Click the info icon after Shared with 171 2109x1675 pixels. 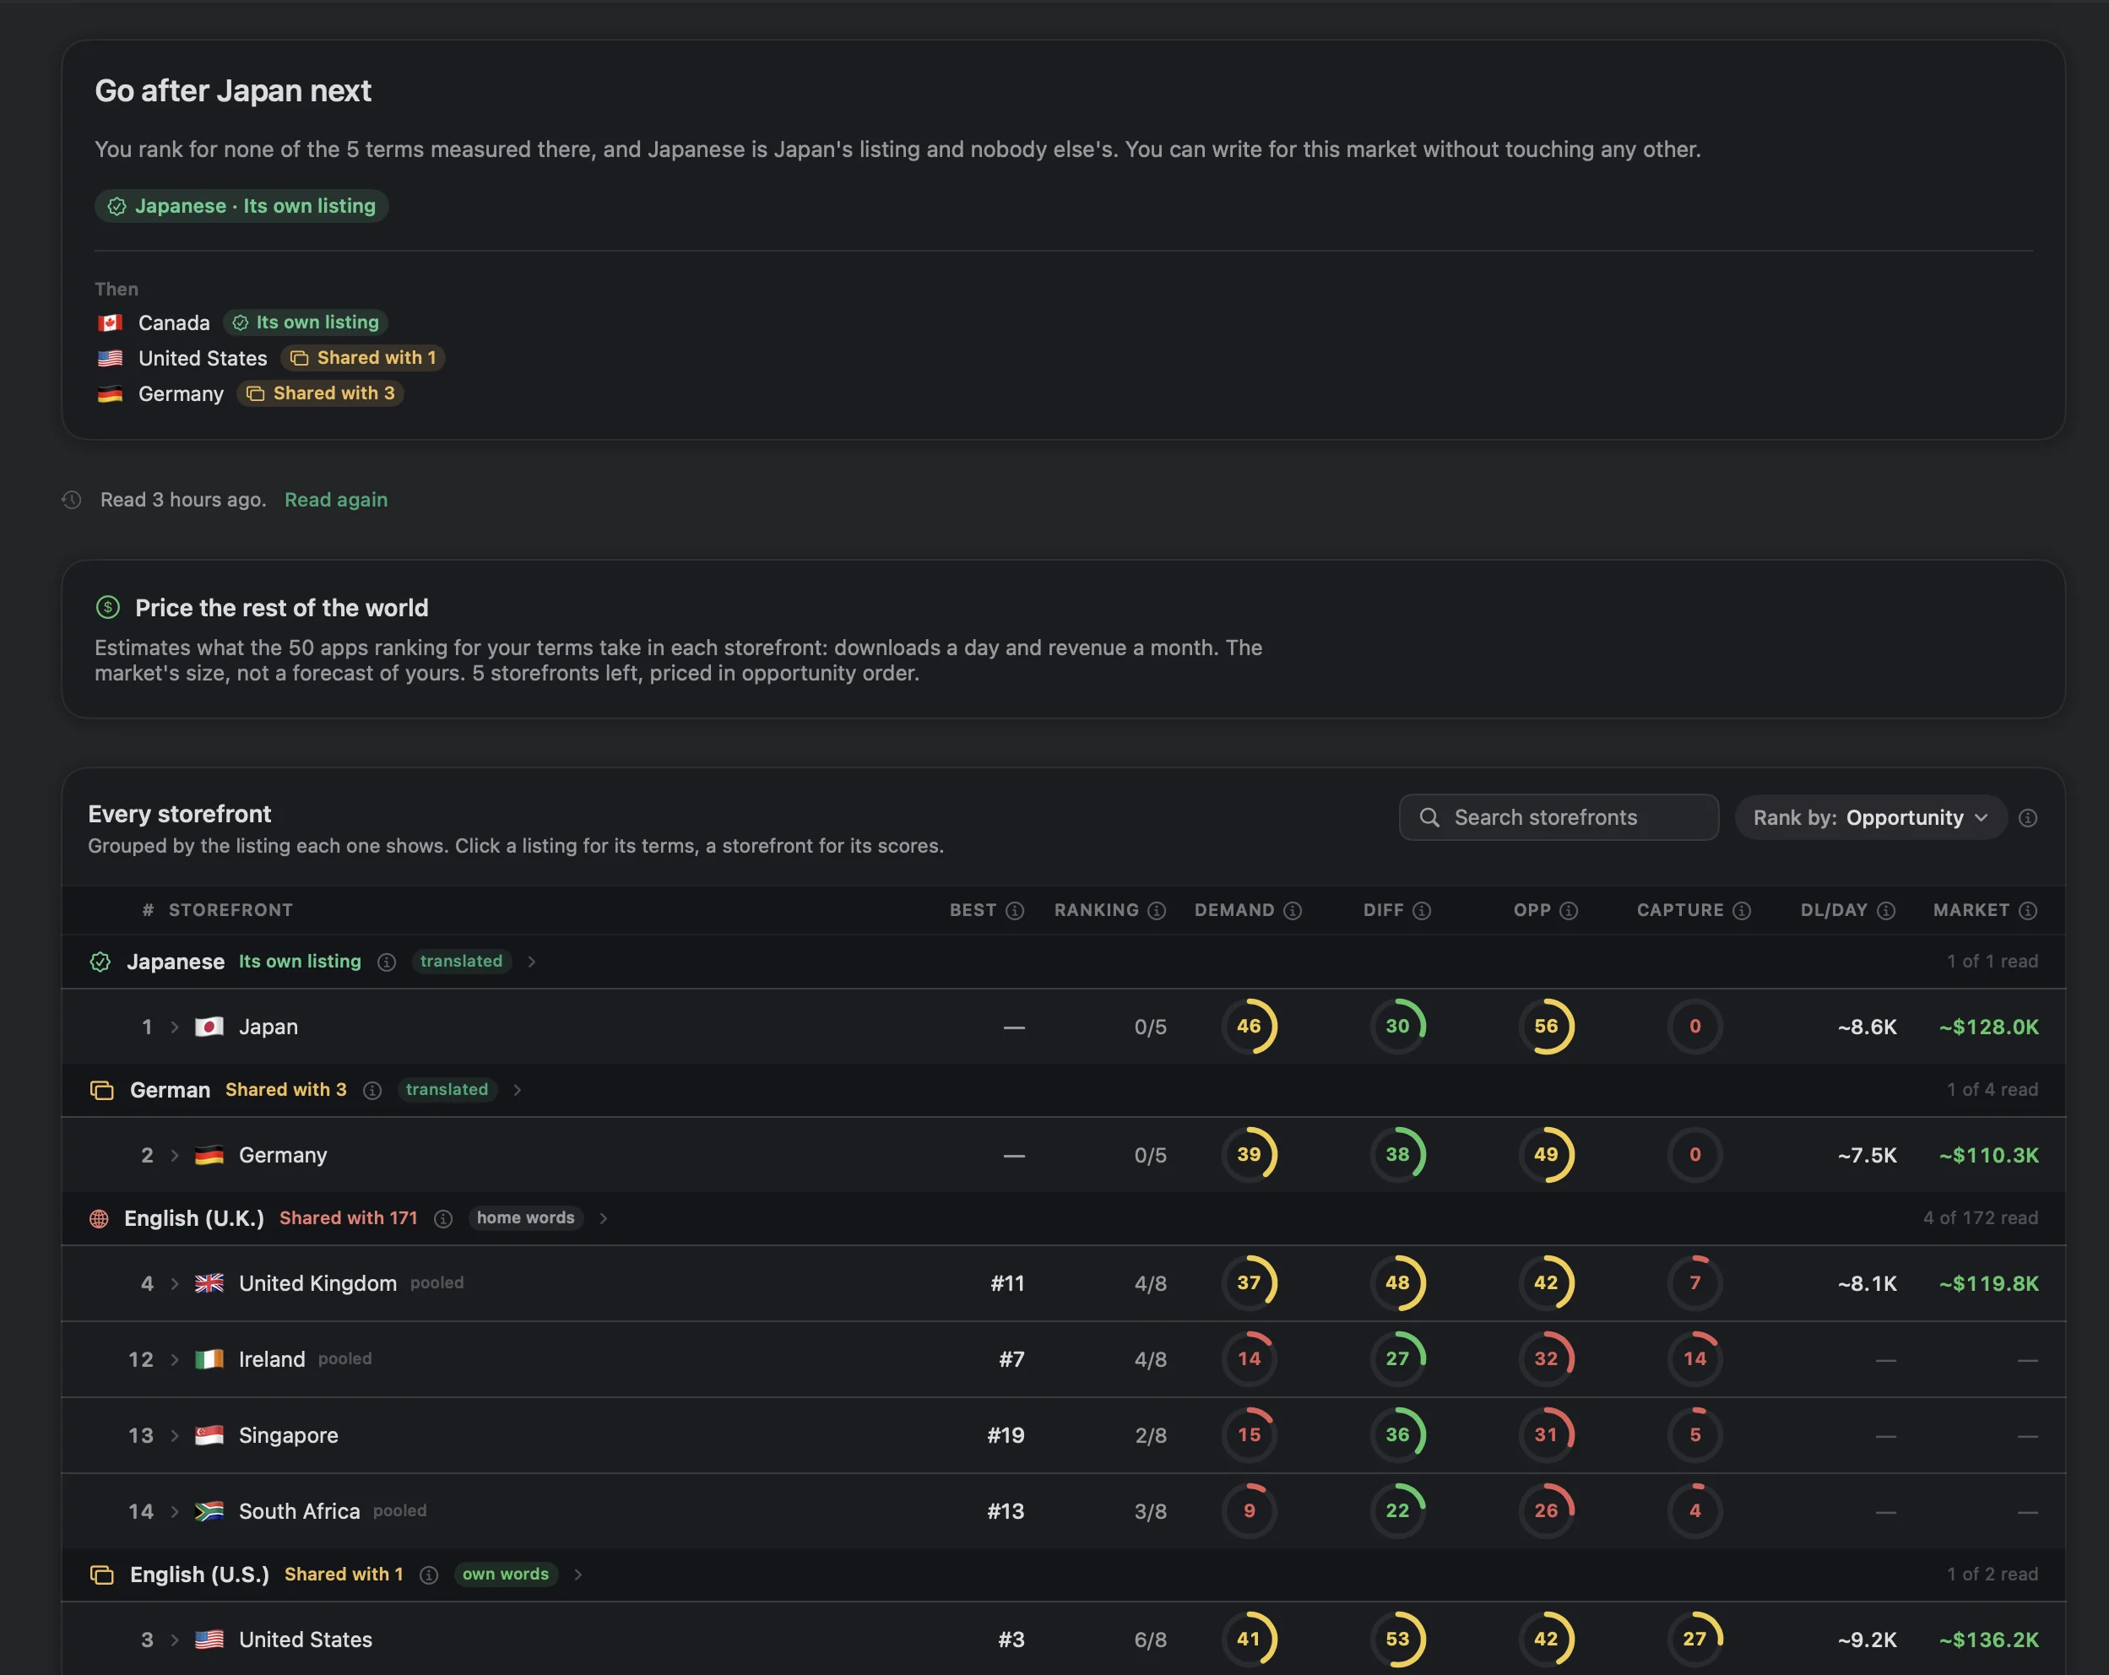tap(443, 1218)
